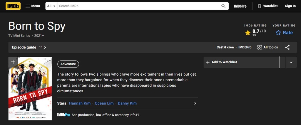Open IMDbPro from the header

(x=240, y=6)
